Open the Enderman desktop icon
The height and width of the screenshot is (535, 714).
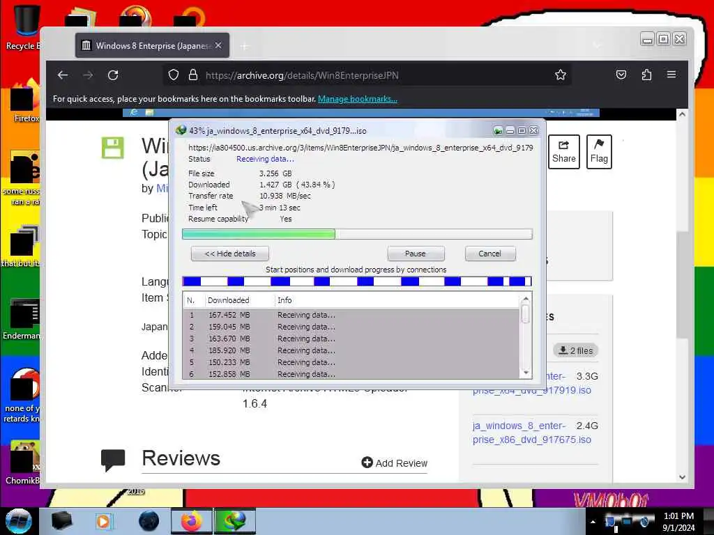[22, 319]
